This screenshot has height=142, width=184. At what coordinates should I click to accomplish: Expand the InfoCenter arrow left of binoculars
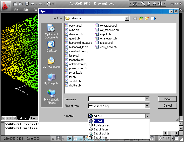click(131, 4)
